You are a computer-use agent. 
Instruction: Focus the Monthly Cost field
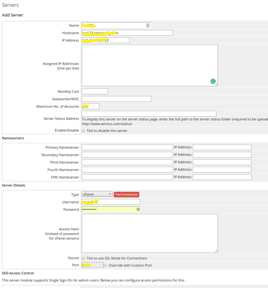[x=94, y=92]
